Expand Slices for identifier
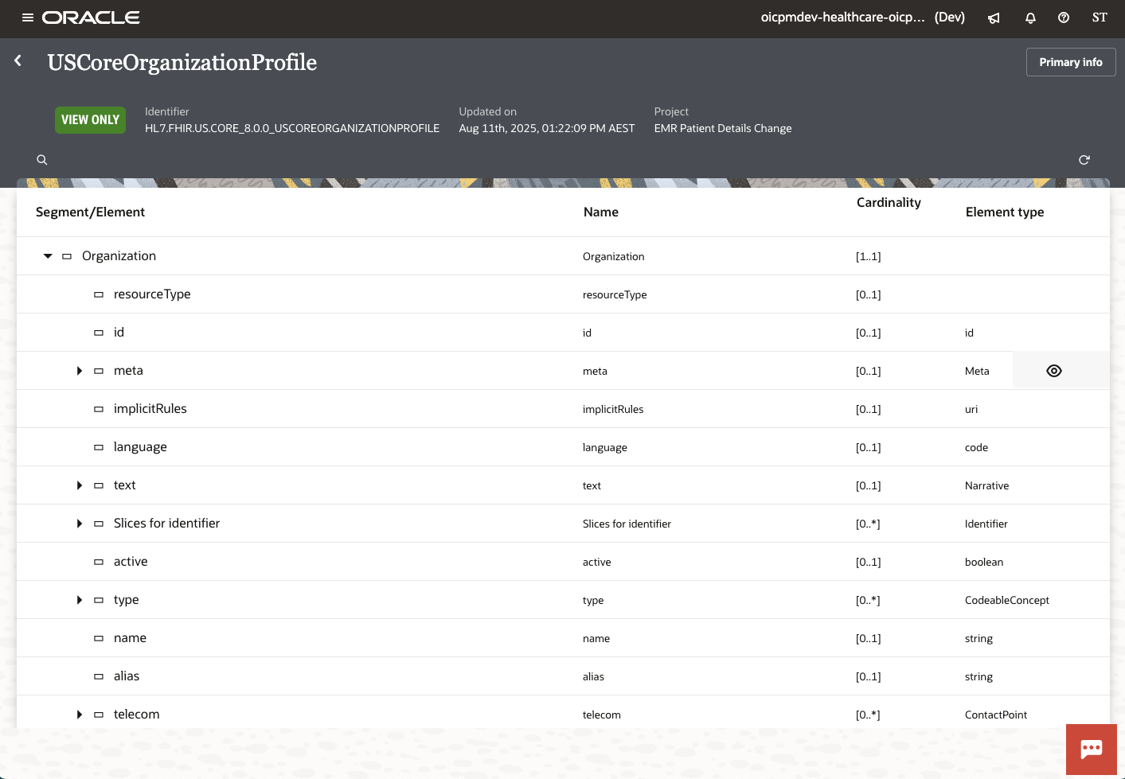 click(79, 523)
